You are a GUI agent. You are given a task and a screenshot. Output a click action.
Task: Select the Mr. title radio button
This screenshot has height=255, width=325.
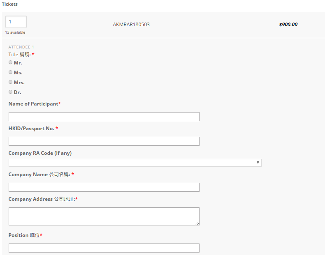(11, 62)
